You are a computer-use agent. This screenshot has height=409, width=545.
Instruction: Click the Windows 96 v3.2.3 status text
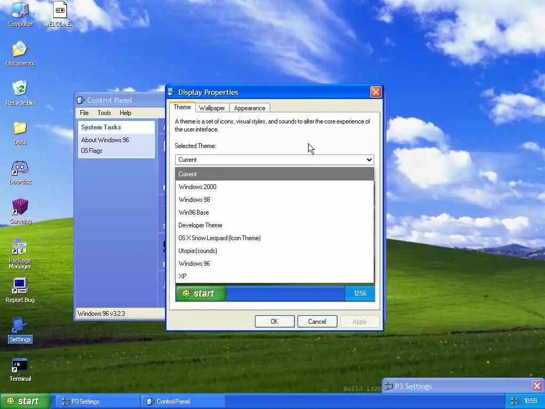[101, 313]
